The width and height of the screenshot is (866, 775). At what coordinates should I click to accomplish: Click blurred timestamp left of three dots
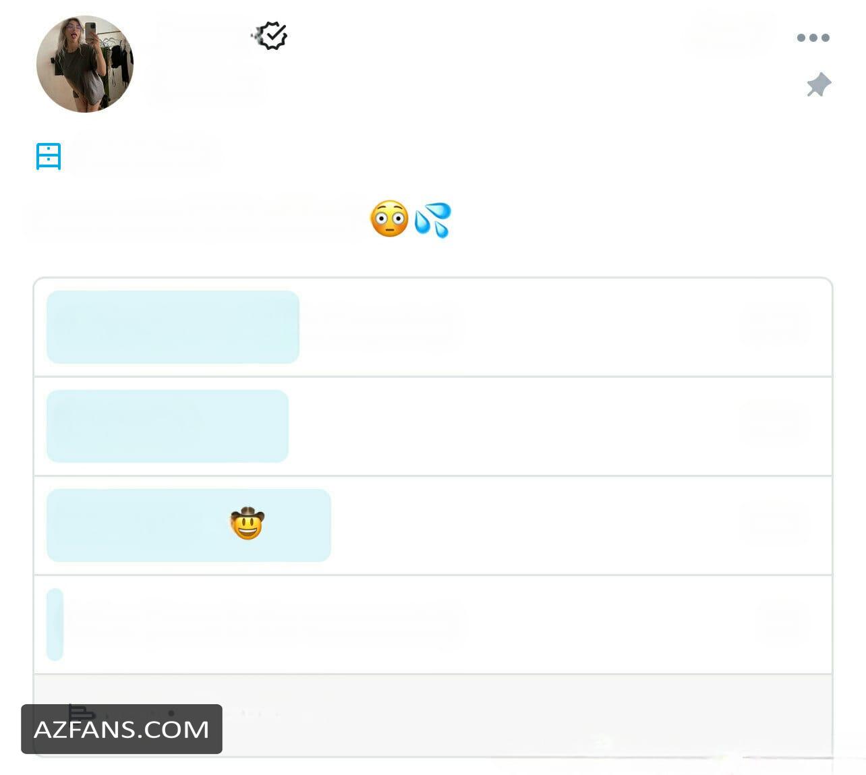point(732,35)
